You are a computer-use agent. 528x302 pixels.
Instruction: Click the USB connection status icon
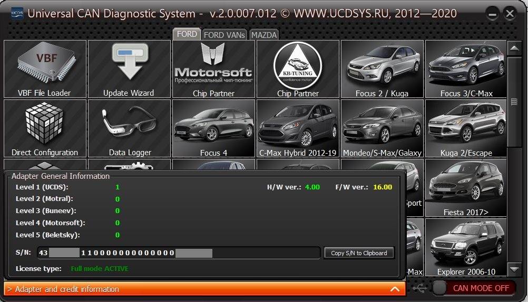tap(420, 288)
